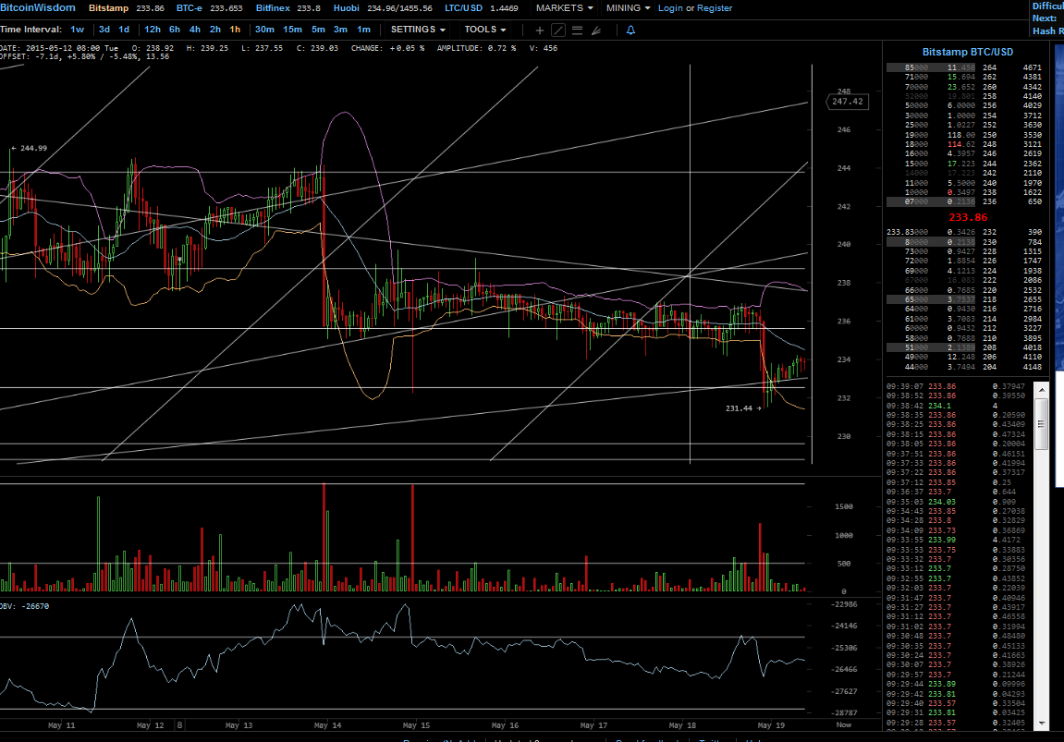This screenshot has height=742, width=1064.
Task: Select the 09:29:44 trade at 233.89
Action: point(958,685)
